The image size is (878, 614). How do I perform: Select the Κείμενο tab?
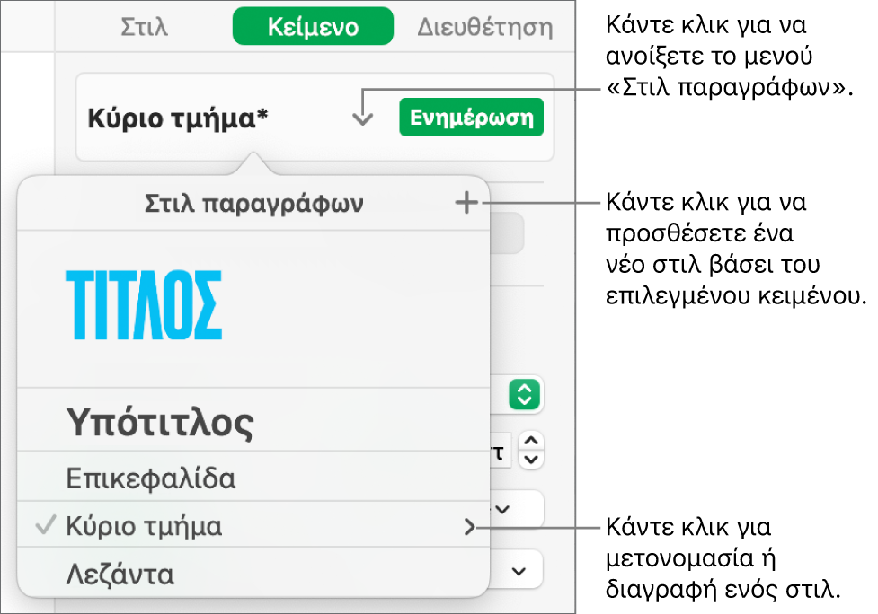pos(313,26)
